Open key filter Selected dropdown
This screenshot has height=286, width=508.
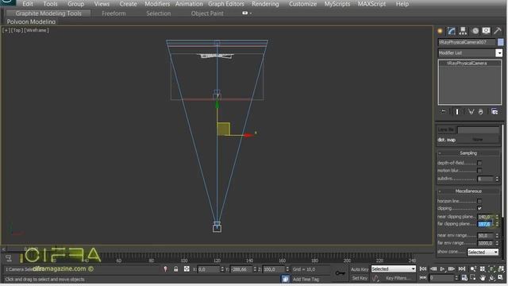(394, 269)
